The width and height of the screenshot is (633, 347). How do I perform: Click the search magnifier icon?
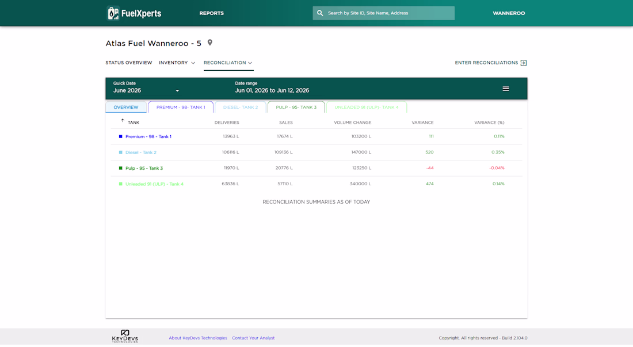tap(320, 13)
